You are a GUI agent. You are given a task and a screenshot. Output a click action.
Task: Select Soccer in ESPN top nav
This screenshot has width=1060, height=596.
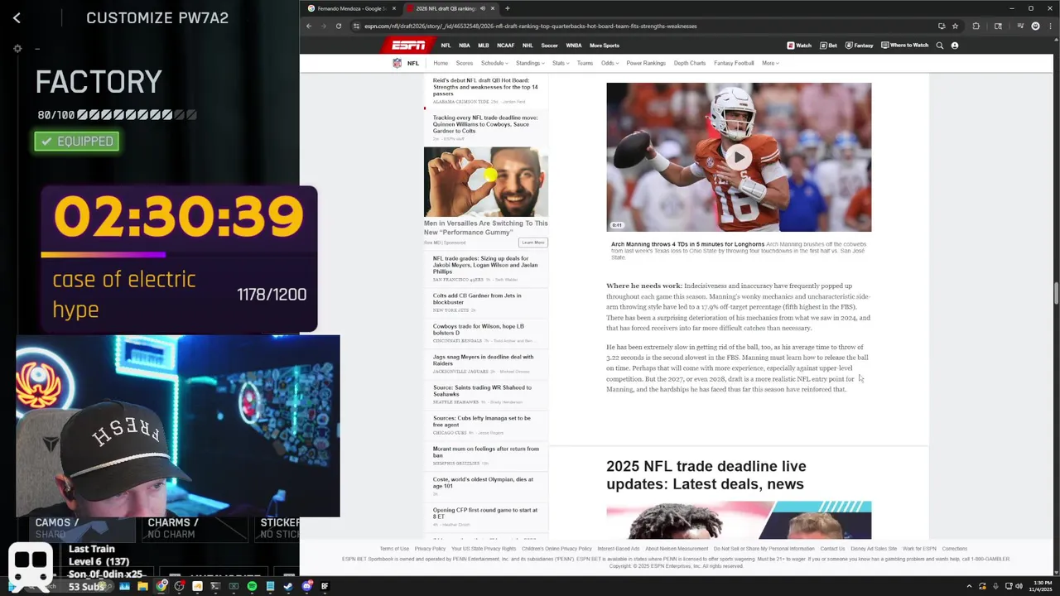coord(549,46)
